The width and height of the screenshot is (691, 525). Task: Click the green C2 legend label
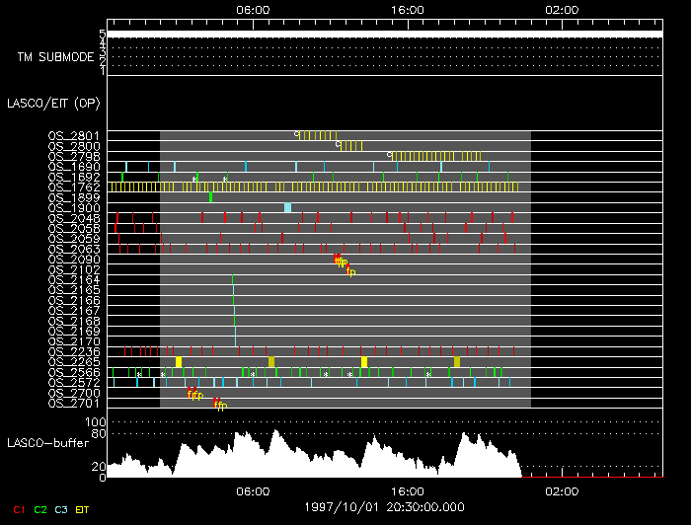(40, 509)
